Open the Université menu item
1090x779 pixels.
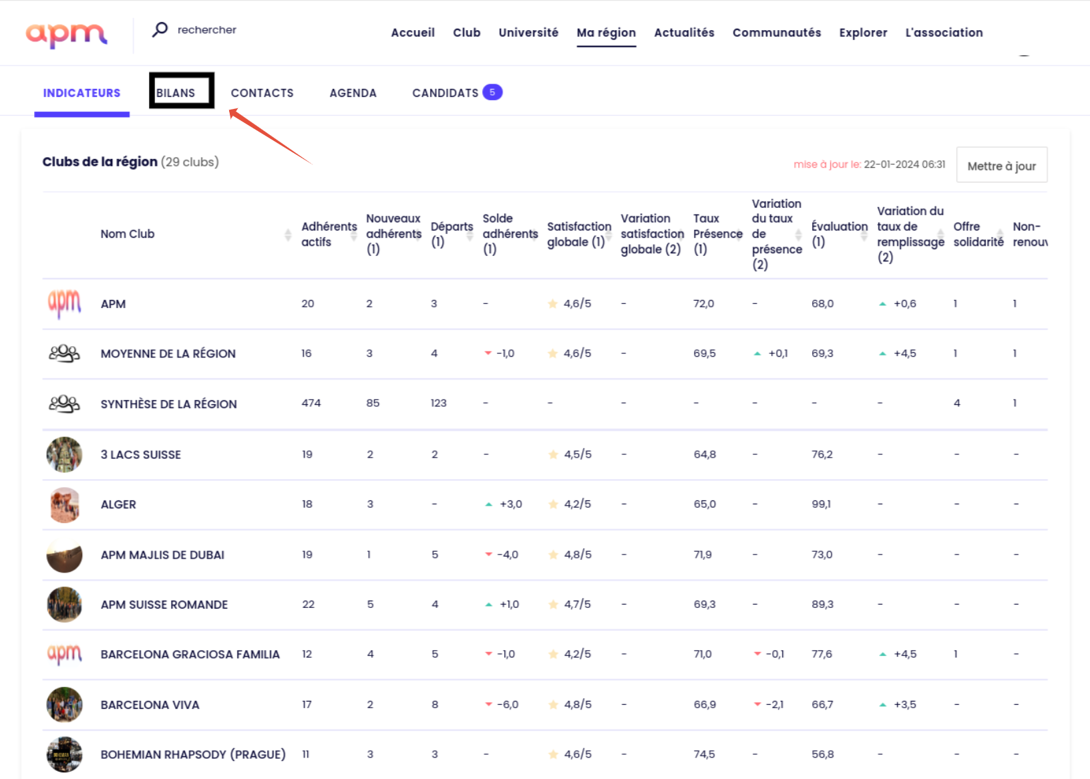click(528, 32)
